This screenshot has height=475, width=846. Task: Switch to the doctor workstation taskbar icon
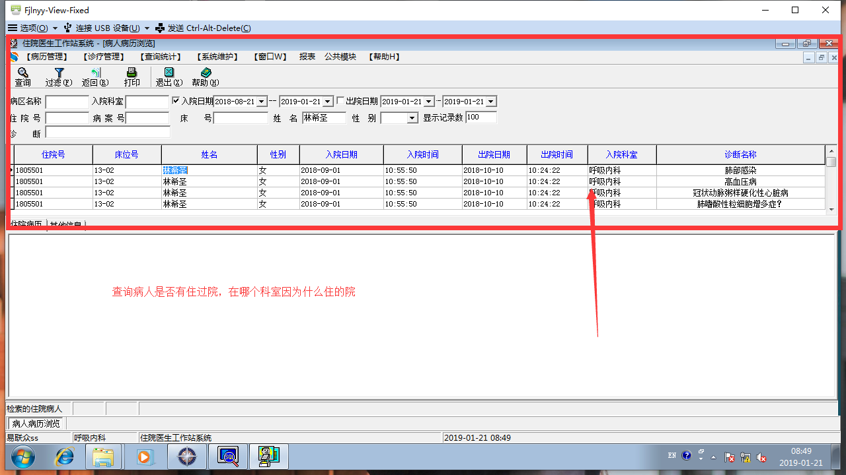click(268, 457)
